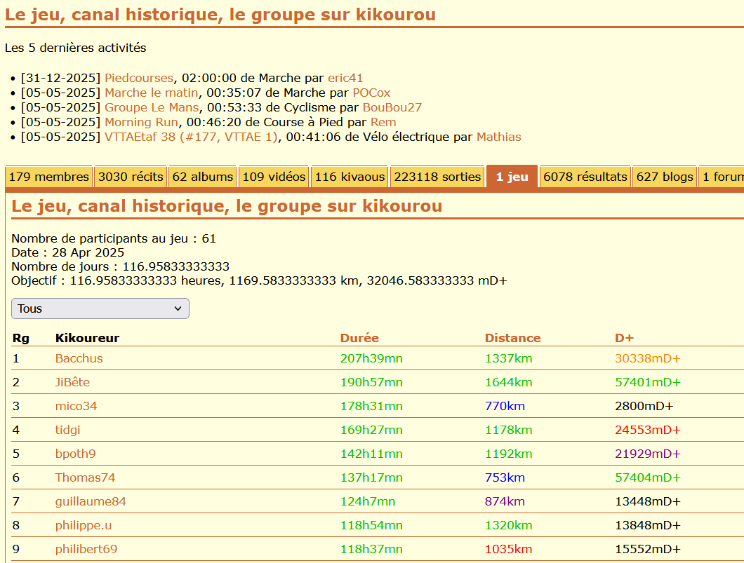Open Bacchus's kikoureur profile
The width and height of the screenshot is (744, 563).
79,358
